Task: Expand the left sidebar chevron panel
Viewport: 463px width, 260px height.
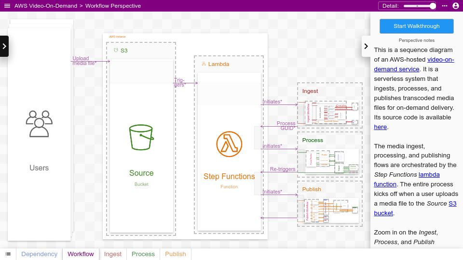Action: click(4, 46)
